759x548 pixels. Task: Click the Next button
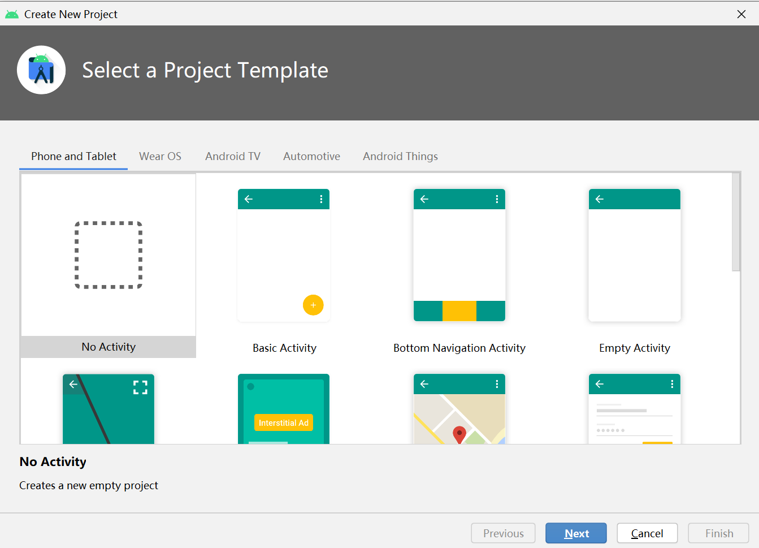point(576,533)
